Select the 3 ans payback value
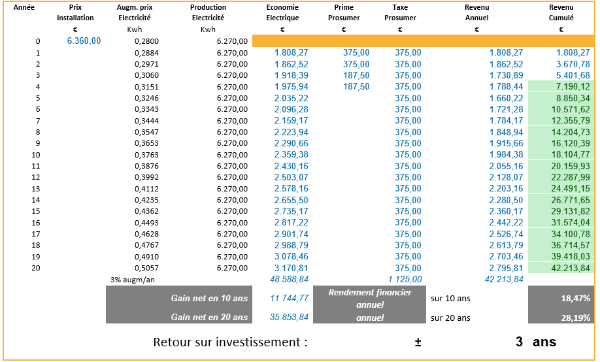The image size is (600, 362). click(536, 341)
